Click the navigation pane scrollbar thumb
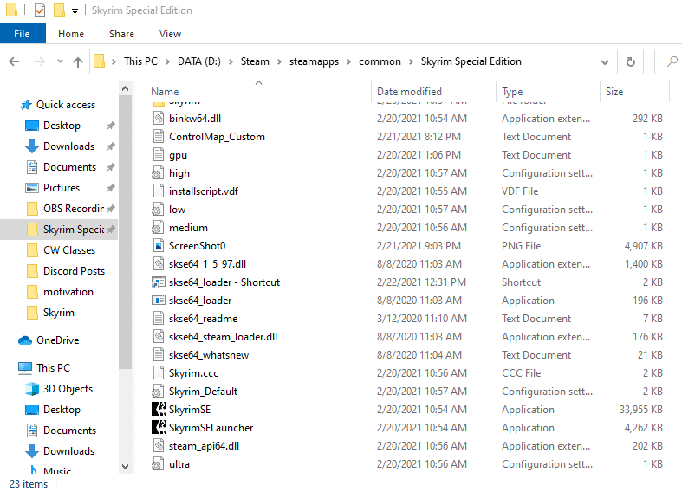The image size is (682, 492). (126, 232)
